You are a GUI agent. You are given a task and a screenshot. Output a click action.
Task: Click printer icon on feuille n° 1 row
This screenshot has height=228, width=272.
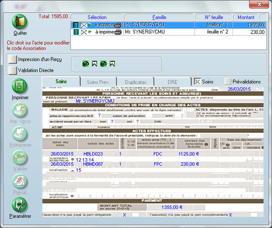point(118,25)
